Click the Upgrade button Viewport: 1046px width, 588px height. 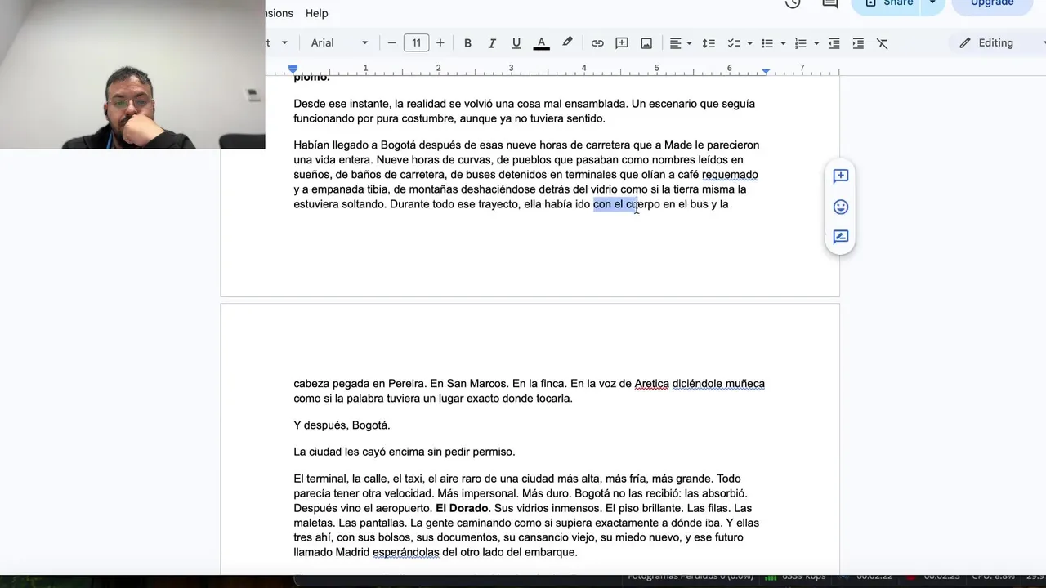coord(994,4)
